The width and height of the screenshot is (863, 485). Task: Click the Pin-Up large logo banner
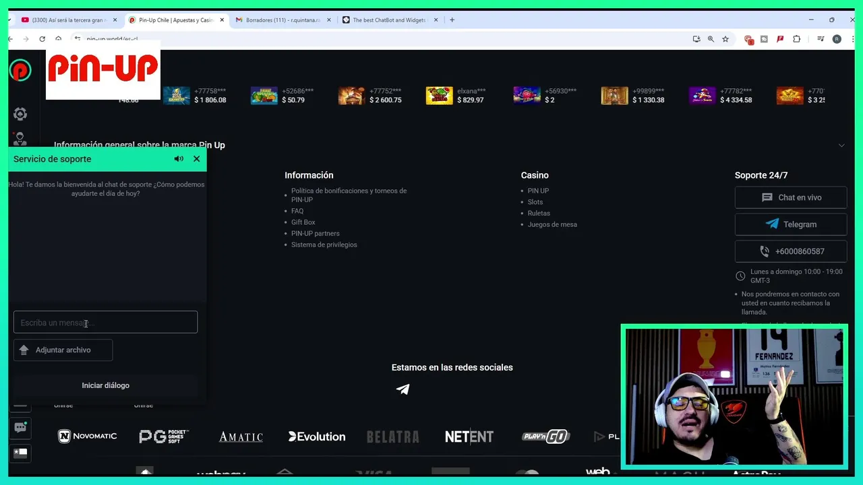103,69
